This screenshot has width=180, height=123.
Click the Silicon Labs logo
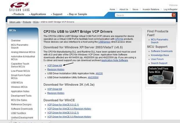tap(19, 7)
